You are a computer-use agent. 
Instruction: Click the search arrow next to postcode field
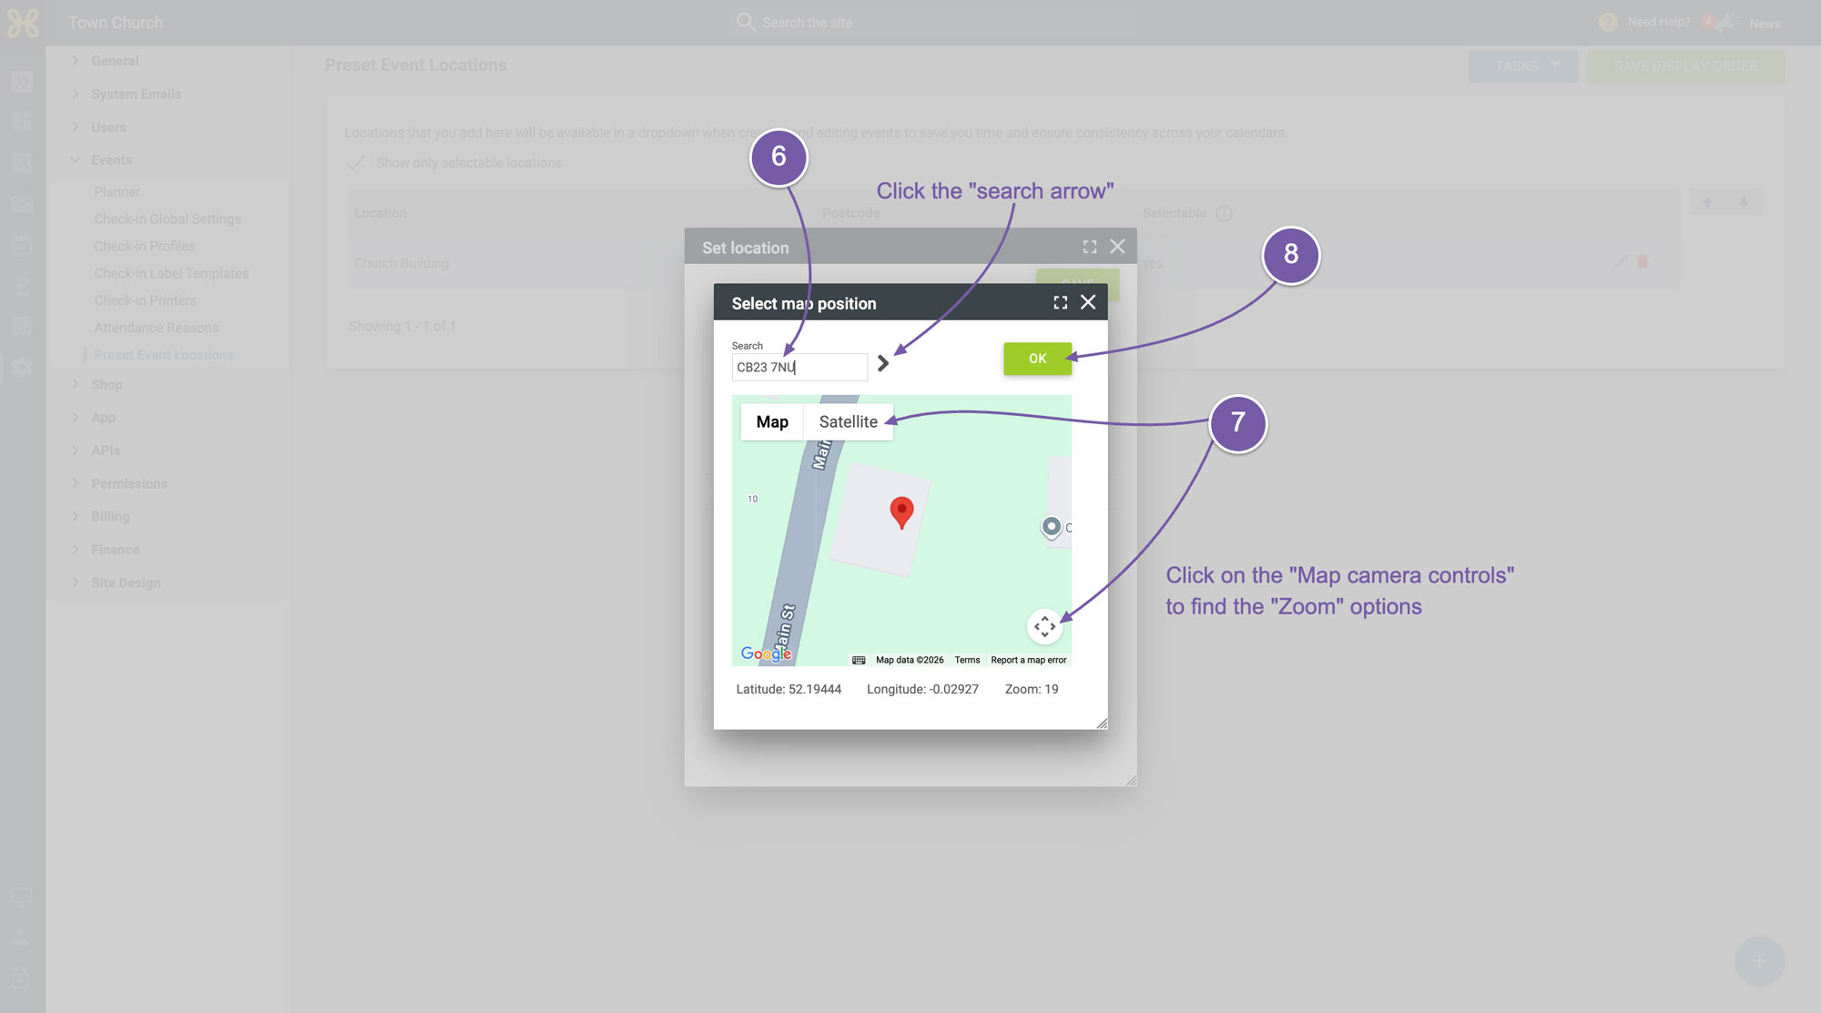click(x=882, y=364)
